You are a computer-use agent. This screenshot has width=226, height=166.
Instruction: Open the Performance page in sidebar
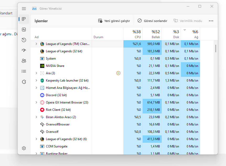[24, 30]
